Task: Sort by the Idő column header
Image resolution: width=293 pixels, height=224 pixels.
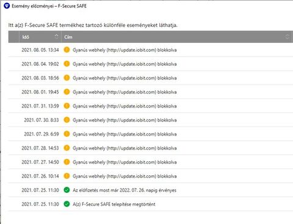Action: click(40, 37)
